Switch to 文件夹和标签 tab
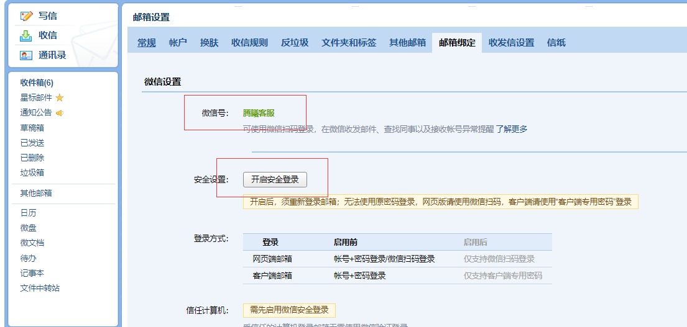Image resolution: width=687 pixels, height=327 pixels. point(349,43)
